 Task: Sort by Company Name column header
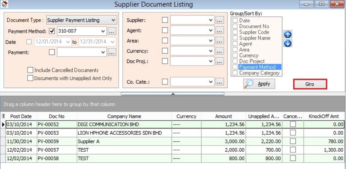point(124,116)
